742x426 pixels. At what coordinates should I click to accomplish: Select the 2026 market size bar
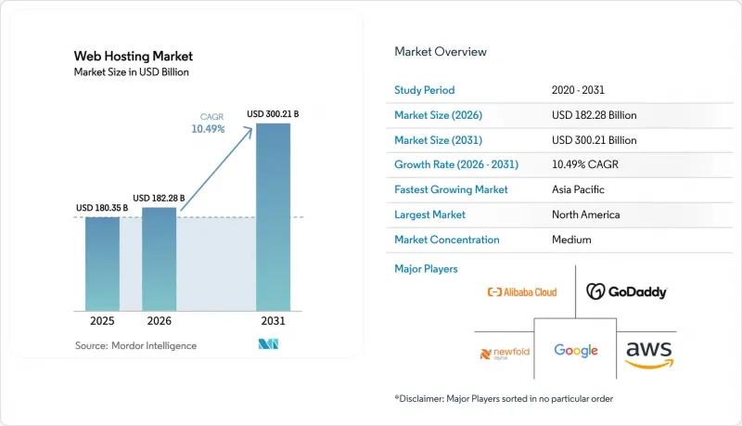(159, 259)
